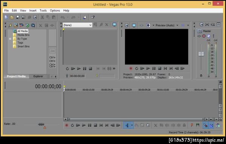
Task: Toggle preview Overlays grid icon
Action: point(183,25)
